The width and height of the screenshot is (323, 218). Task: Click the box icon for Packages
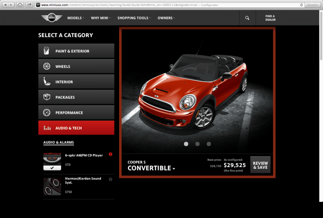click(x=47, y=97)
